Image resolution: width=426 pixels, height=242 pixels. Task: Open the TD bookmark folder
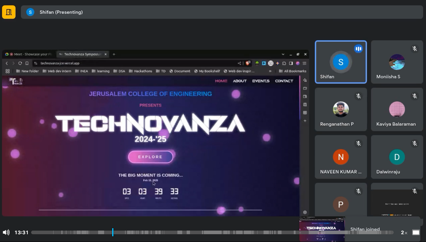point(161,71)
